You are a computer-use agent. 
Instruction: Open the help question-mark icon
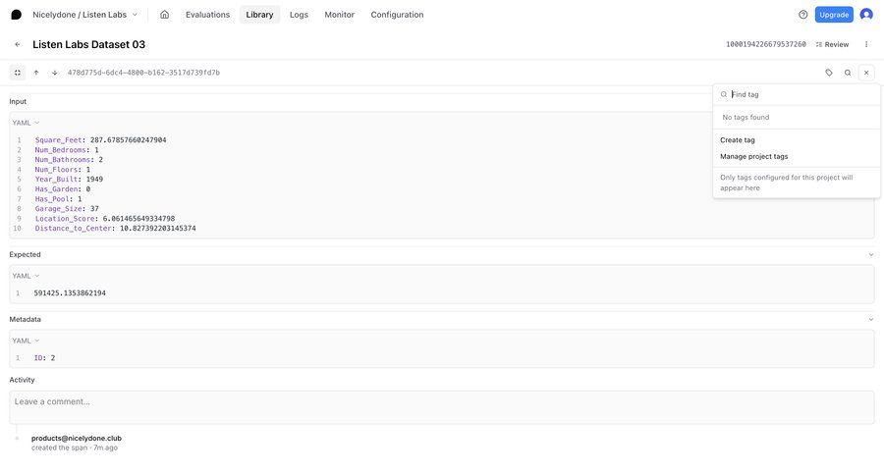(x=802, y=15)
